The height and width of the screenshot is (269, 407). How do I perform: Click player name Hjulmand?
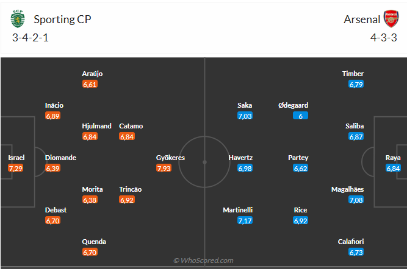click(96, 126)
